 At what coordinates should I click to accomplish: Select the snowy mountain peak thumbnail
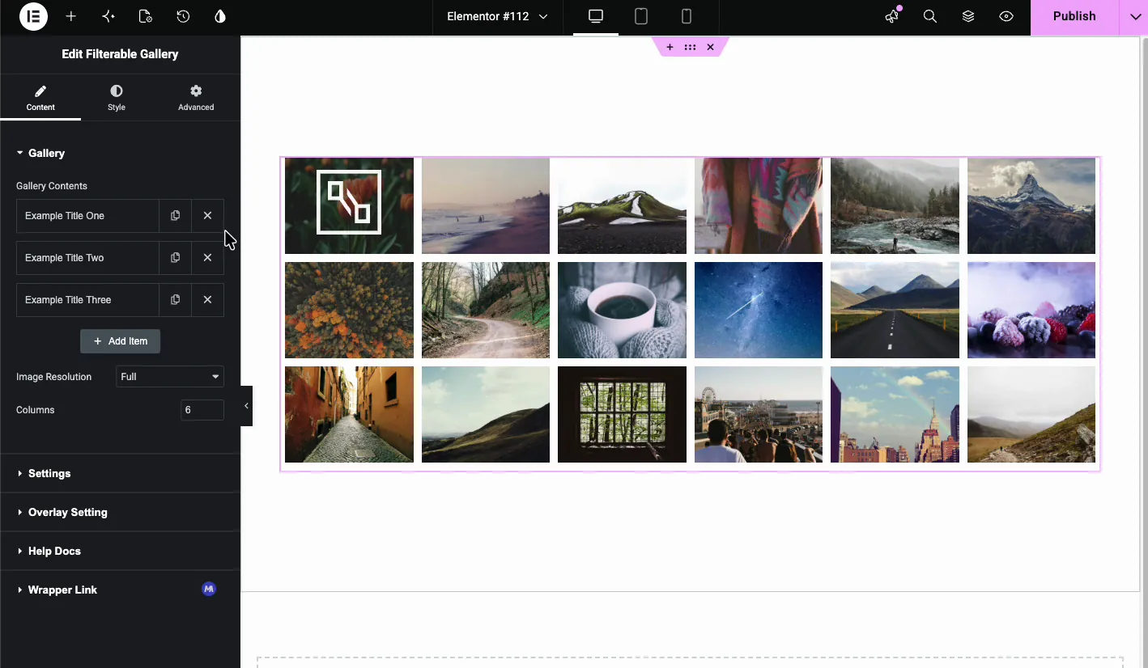pyautogui.click(x=1031, y=205)
